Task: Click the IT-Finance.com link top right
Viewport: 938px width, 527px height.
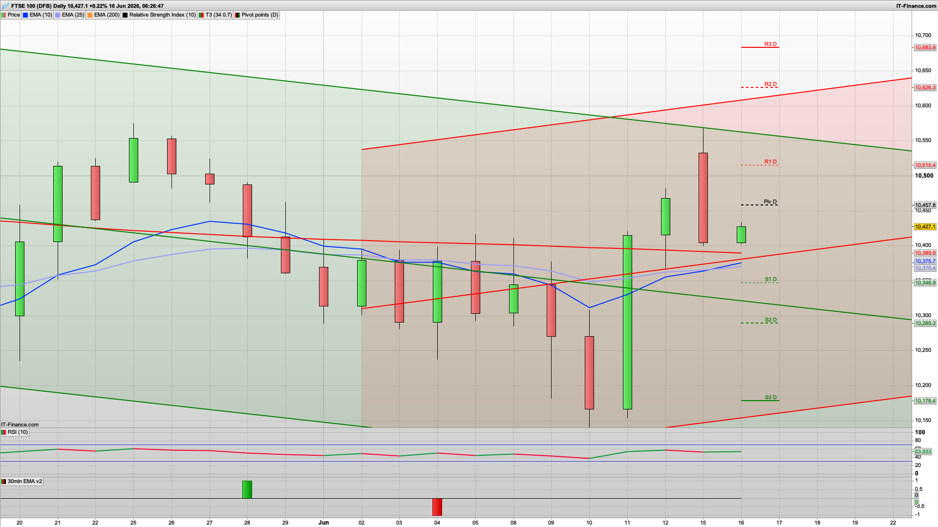Action: 916,6
